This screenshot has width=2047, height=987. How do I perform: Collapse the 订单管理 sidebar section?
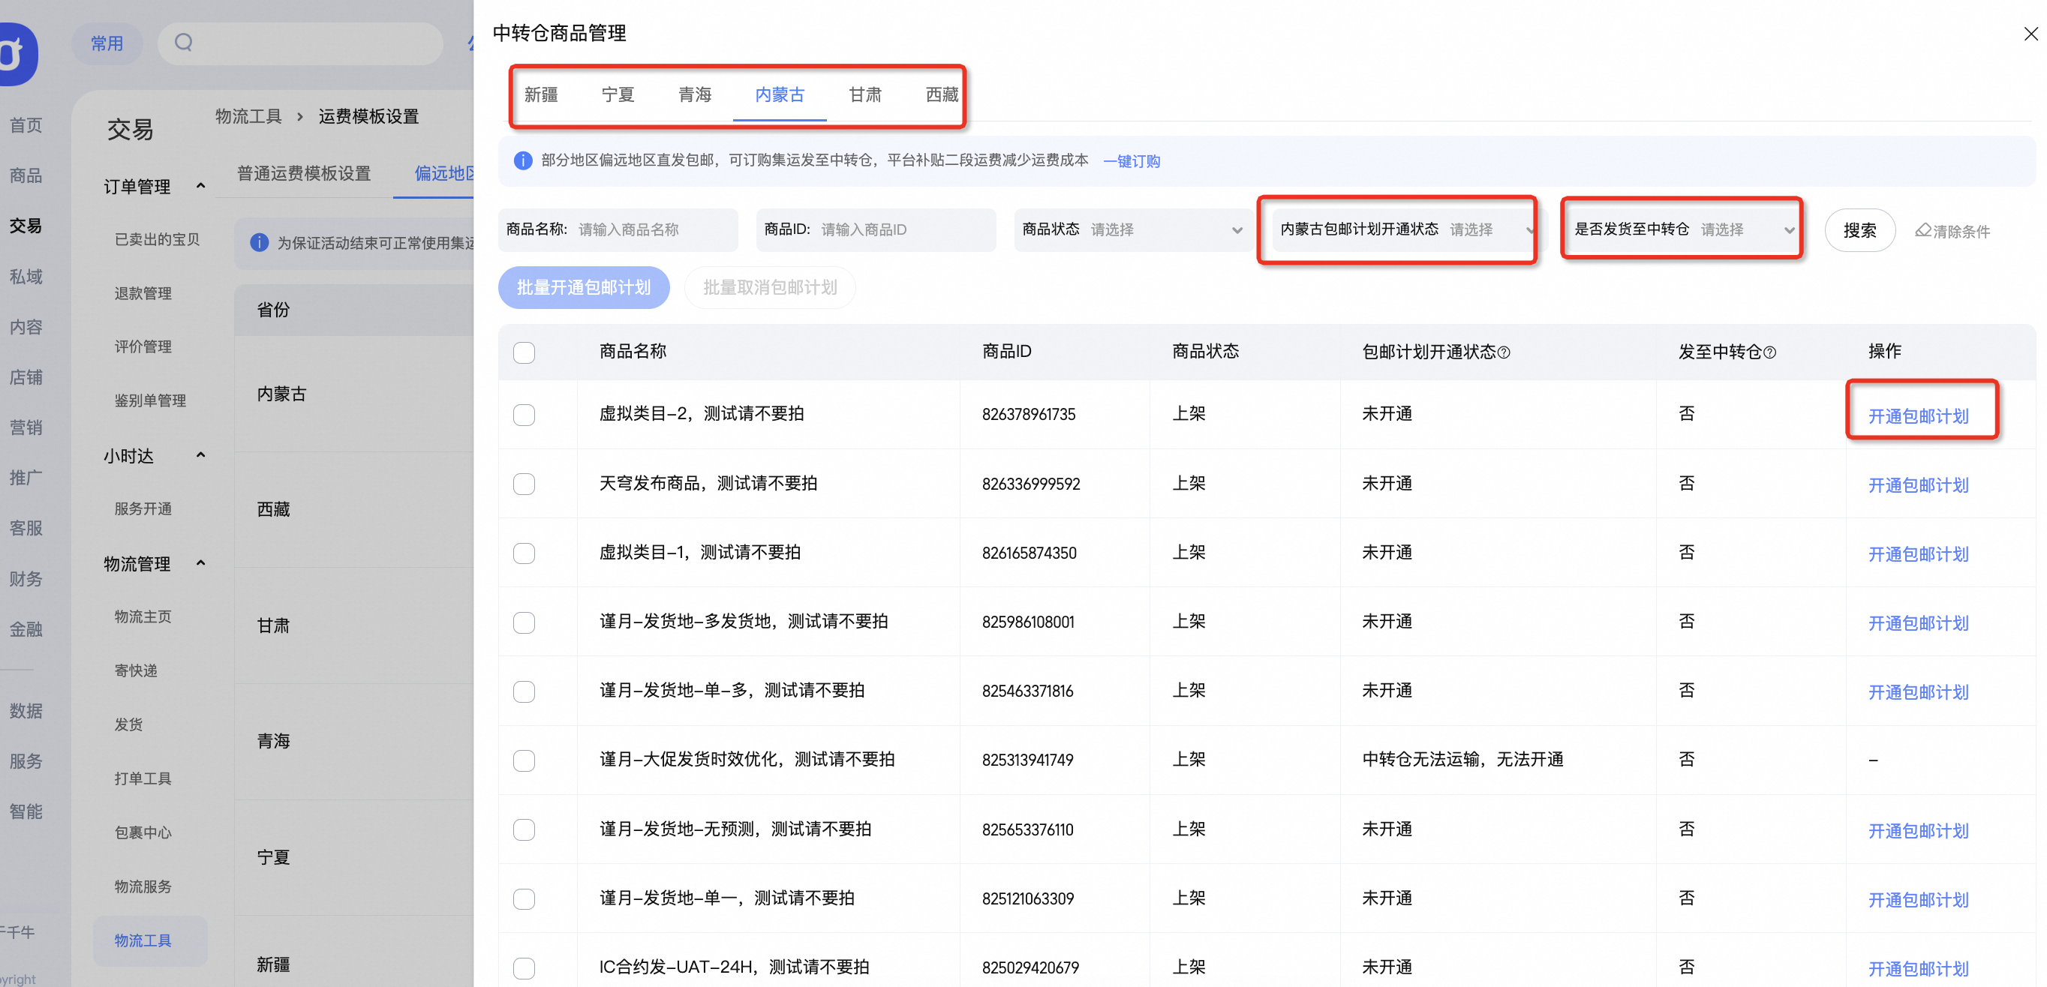(x=200, y=186)
